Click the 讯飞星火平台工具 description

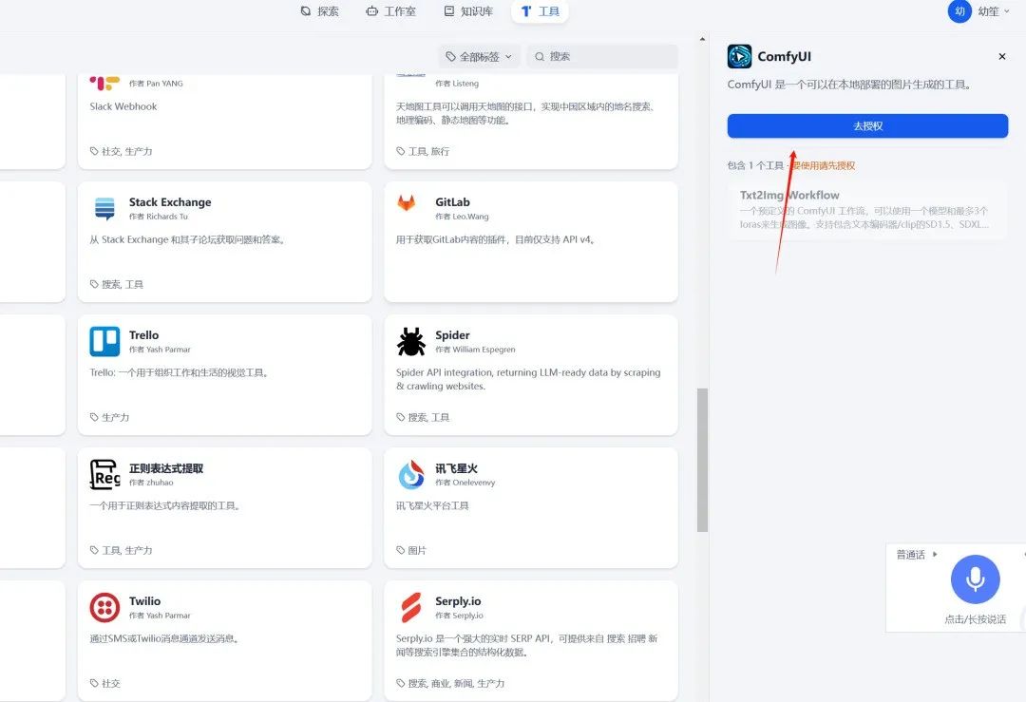[x=432, y=505]
